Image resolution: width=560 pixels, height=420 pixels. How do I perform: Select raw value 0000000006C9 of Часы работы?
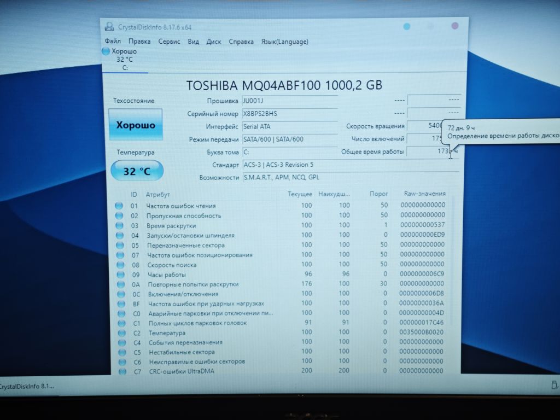[x=422, y=274]
